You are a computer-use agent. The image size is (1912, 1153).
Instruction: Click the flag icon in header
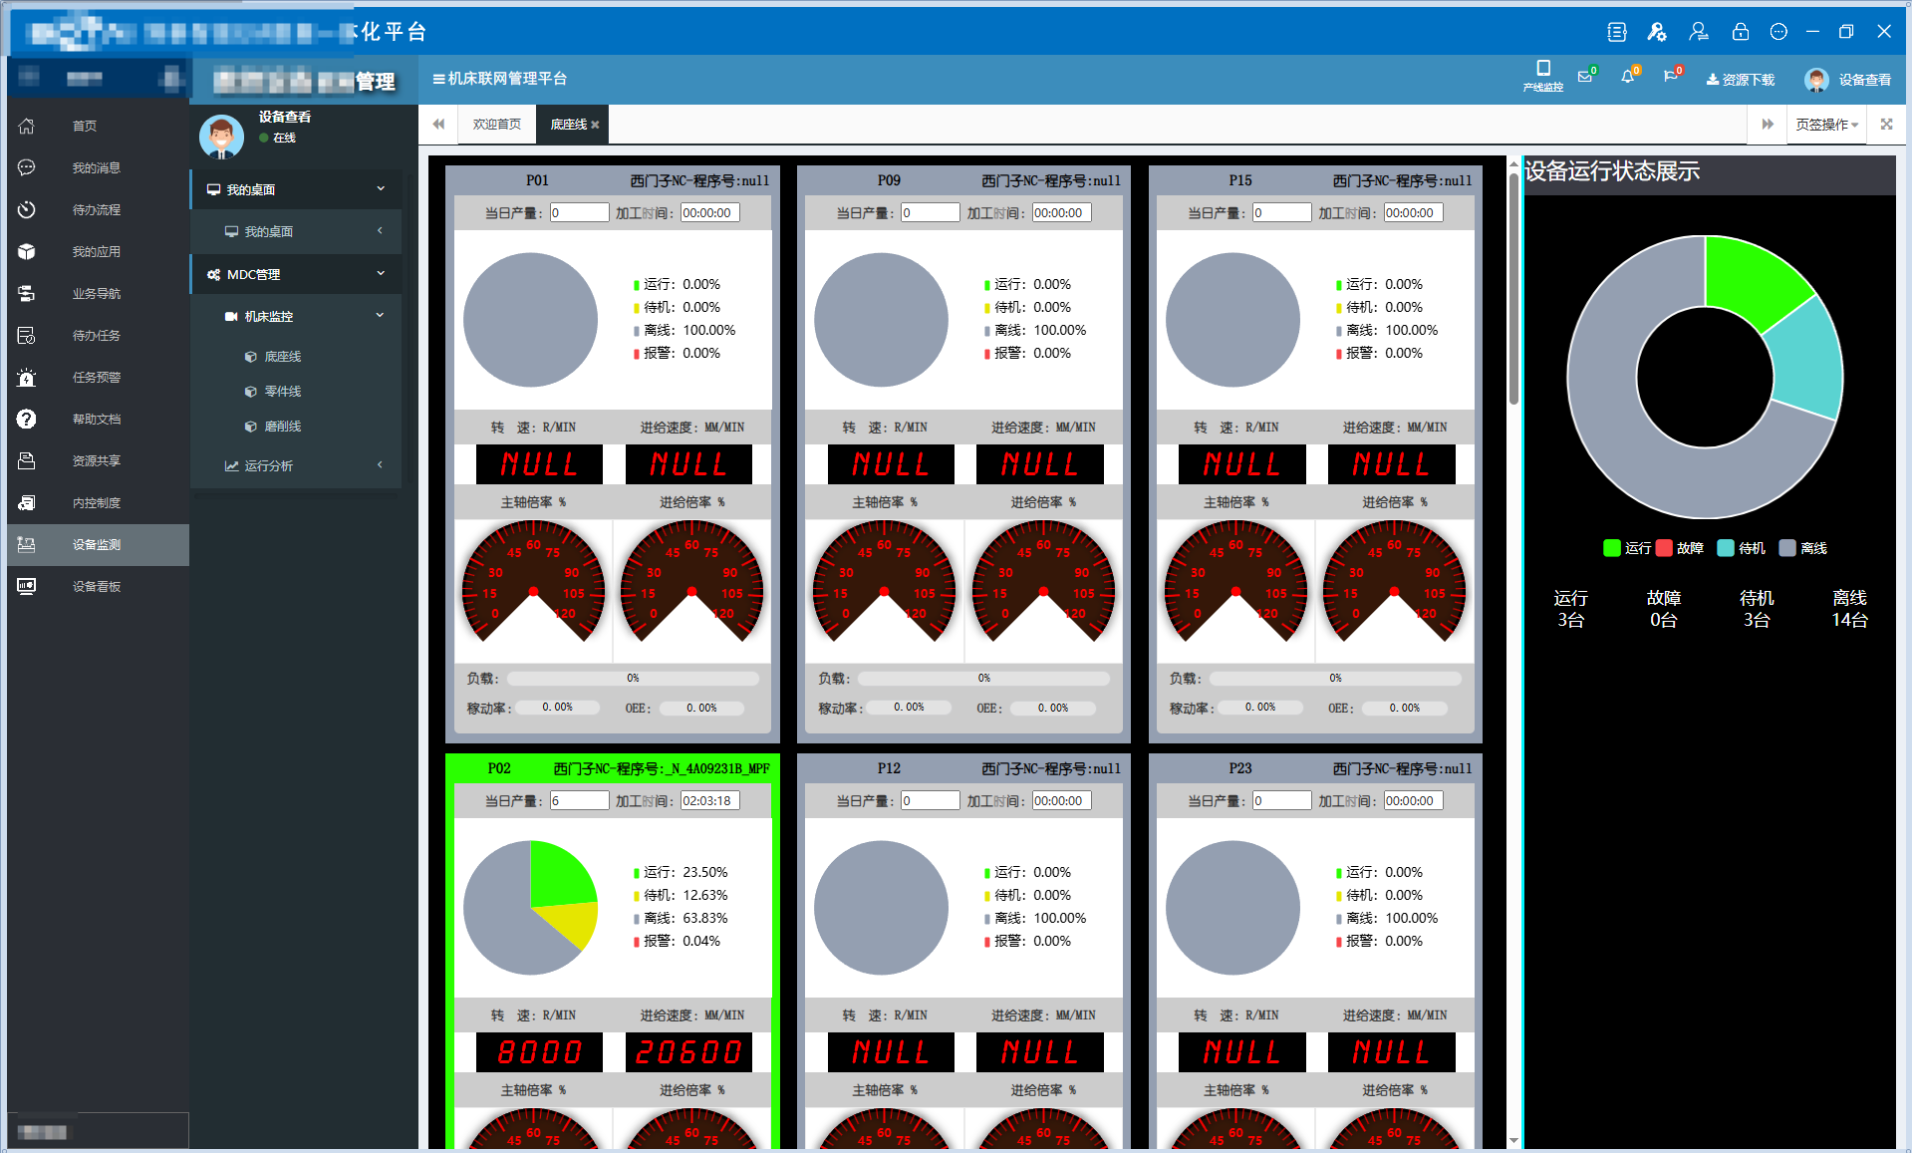click(1671, 78)
